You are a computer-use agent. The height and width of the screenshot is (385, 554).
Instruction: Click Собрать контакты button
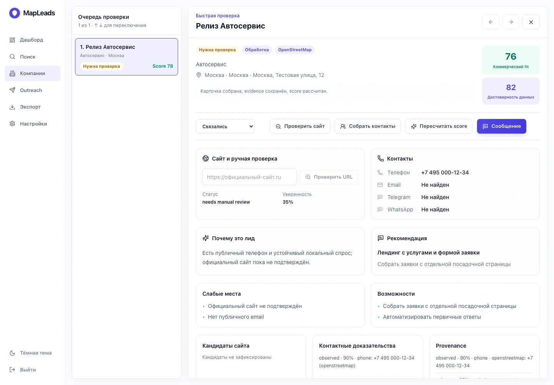coord(368,126)
